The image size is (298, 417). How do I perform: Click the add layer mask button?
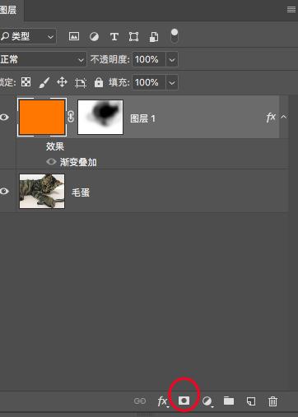tap(184, 401)
